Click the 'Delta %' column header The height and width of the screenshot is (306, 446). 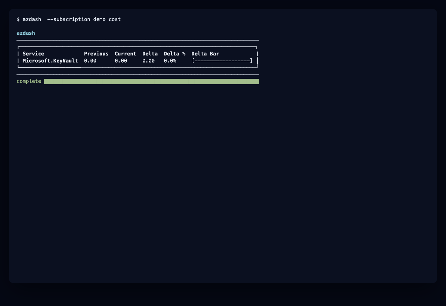click(x=175, y=54)
